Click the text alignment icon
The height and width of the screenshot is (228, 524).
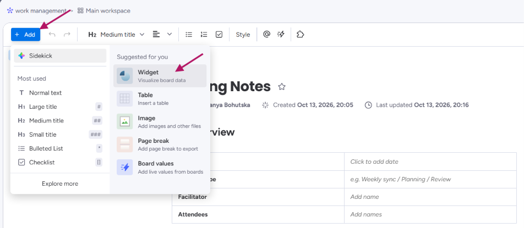[156, 34]
